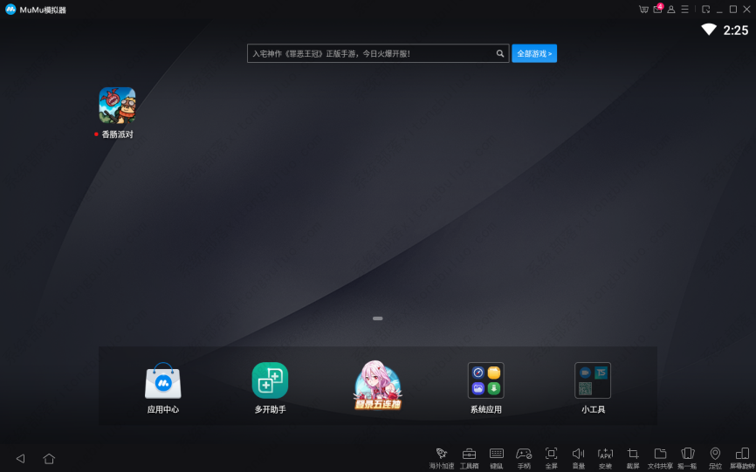Image resolution: width=756 pixels, height=472 pixels.
Task: Click the search box at the top
Action: 371,53
